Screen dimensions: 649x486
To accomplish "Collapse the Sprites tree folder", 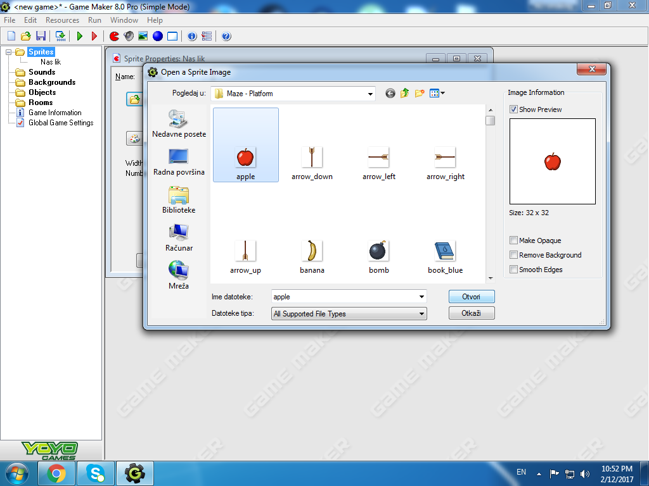I will tap(8, 52).
